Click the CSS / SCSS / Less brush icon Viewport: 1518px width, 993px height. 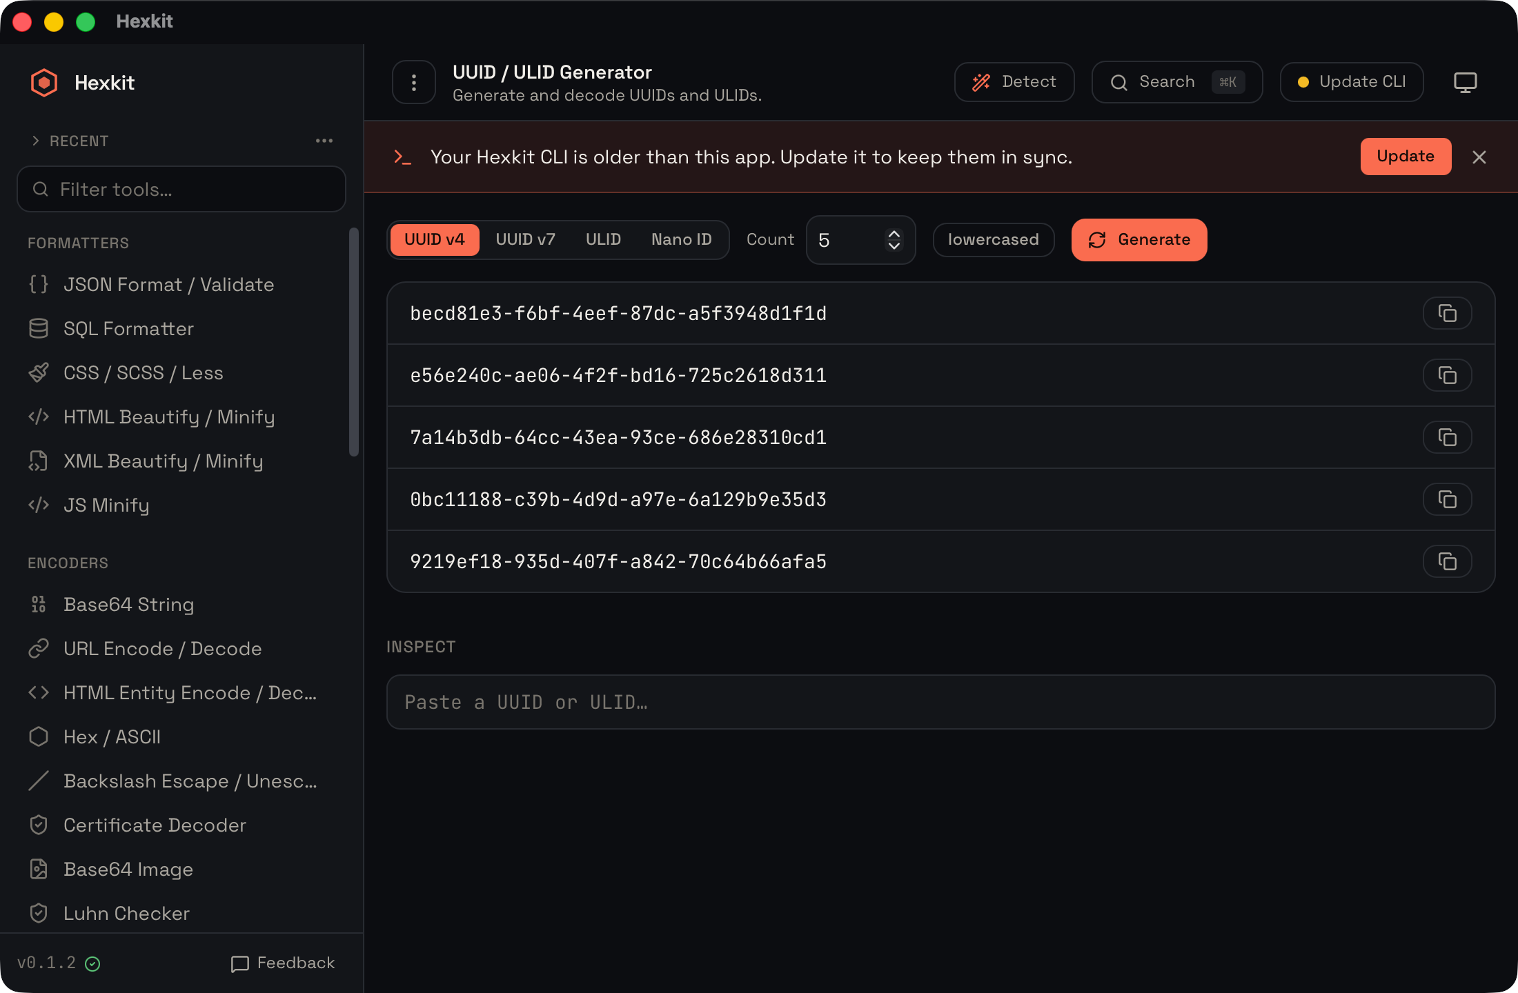(39, 372)
